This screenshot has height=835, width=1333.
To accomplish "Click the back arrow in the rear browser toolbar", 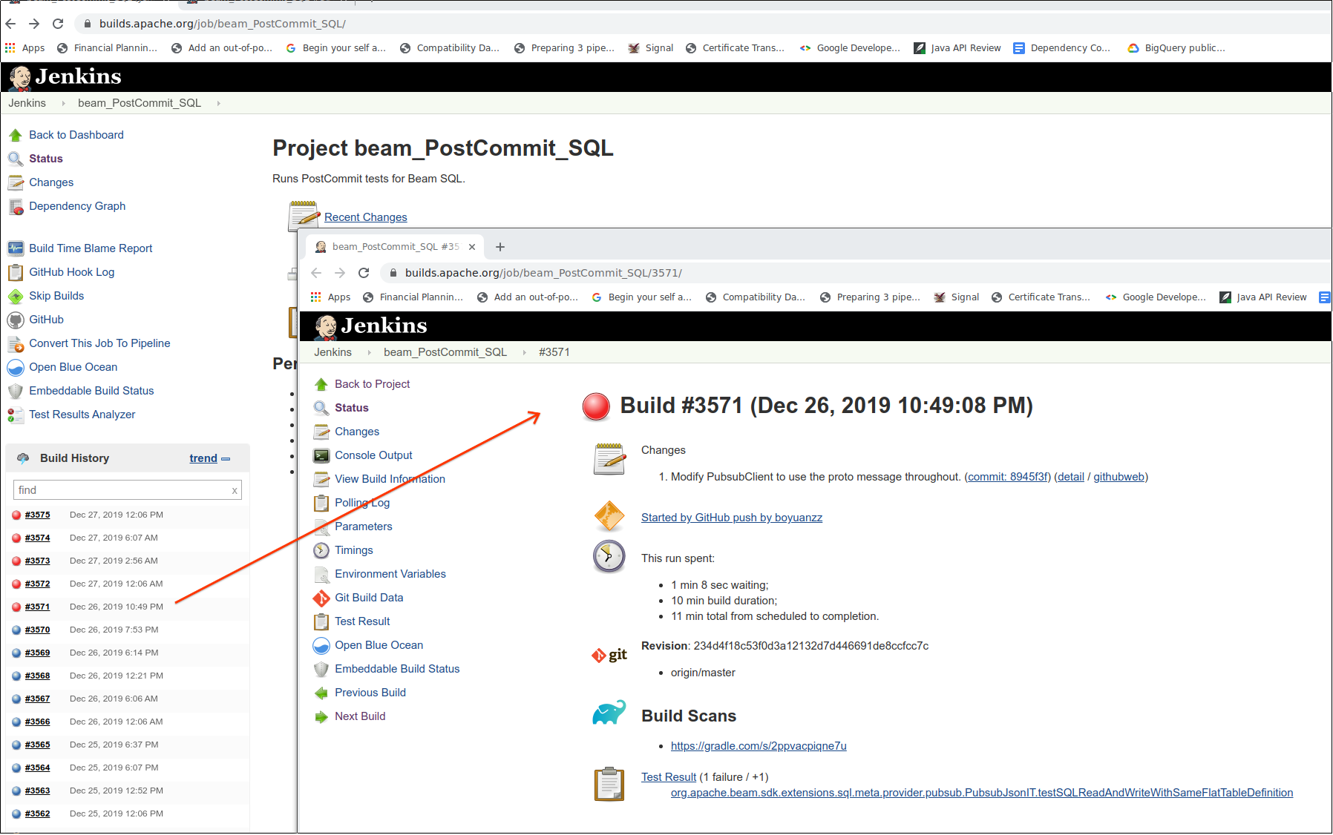I will tap(10, 24).
